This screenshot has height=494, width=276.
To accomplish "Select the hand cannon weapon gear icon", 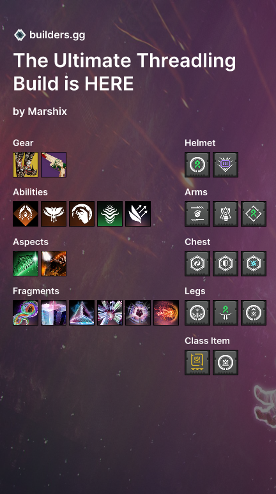I will pyautogui.click(x=54, y=165).
